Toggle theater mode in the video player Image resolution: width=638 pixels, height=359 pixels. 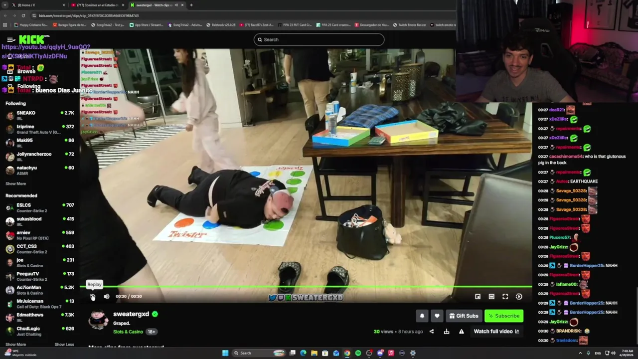491,297
